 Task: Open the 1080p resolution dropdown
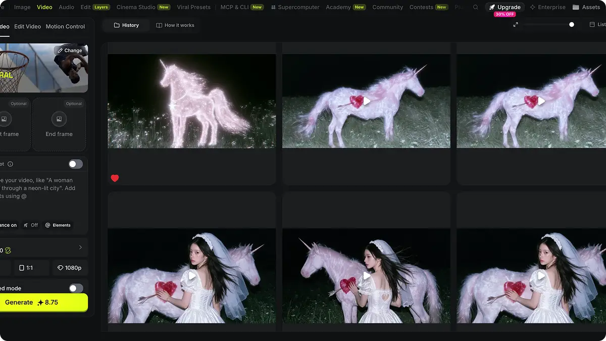(69, 268)
